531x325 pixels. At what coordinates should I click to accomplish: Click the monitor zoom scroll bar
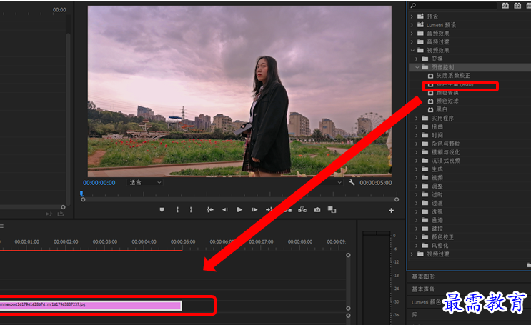click(239, 200)
